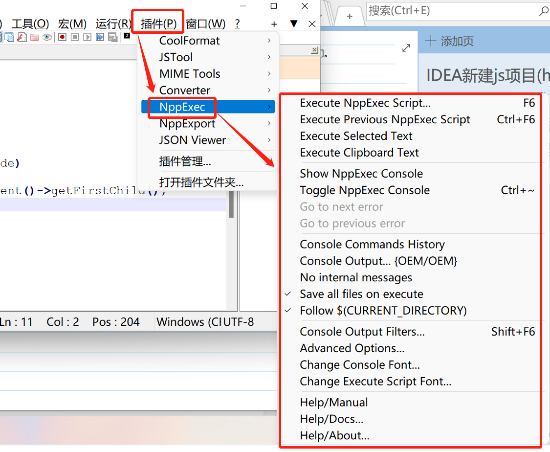Toggle Follow $(CURRENT_DIRECTORY) option
550x452 pixels.
pyautogui.click(x=383, y=310)
